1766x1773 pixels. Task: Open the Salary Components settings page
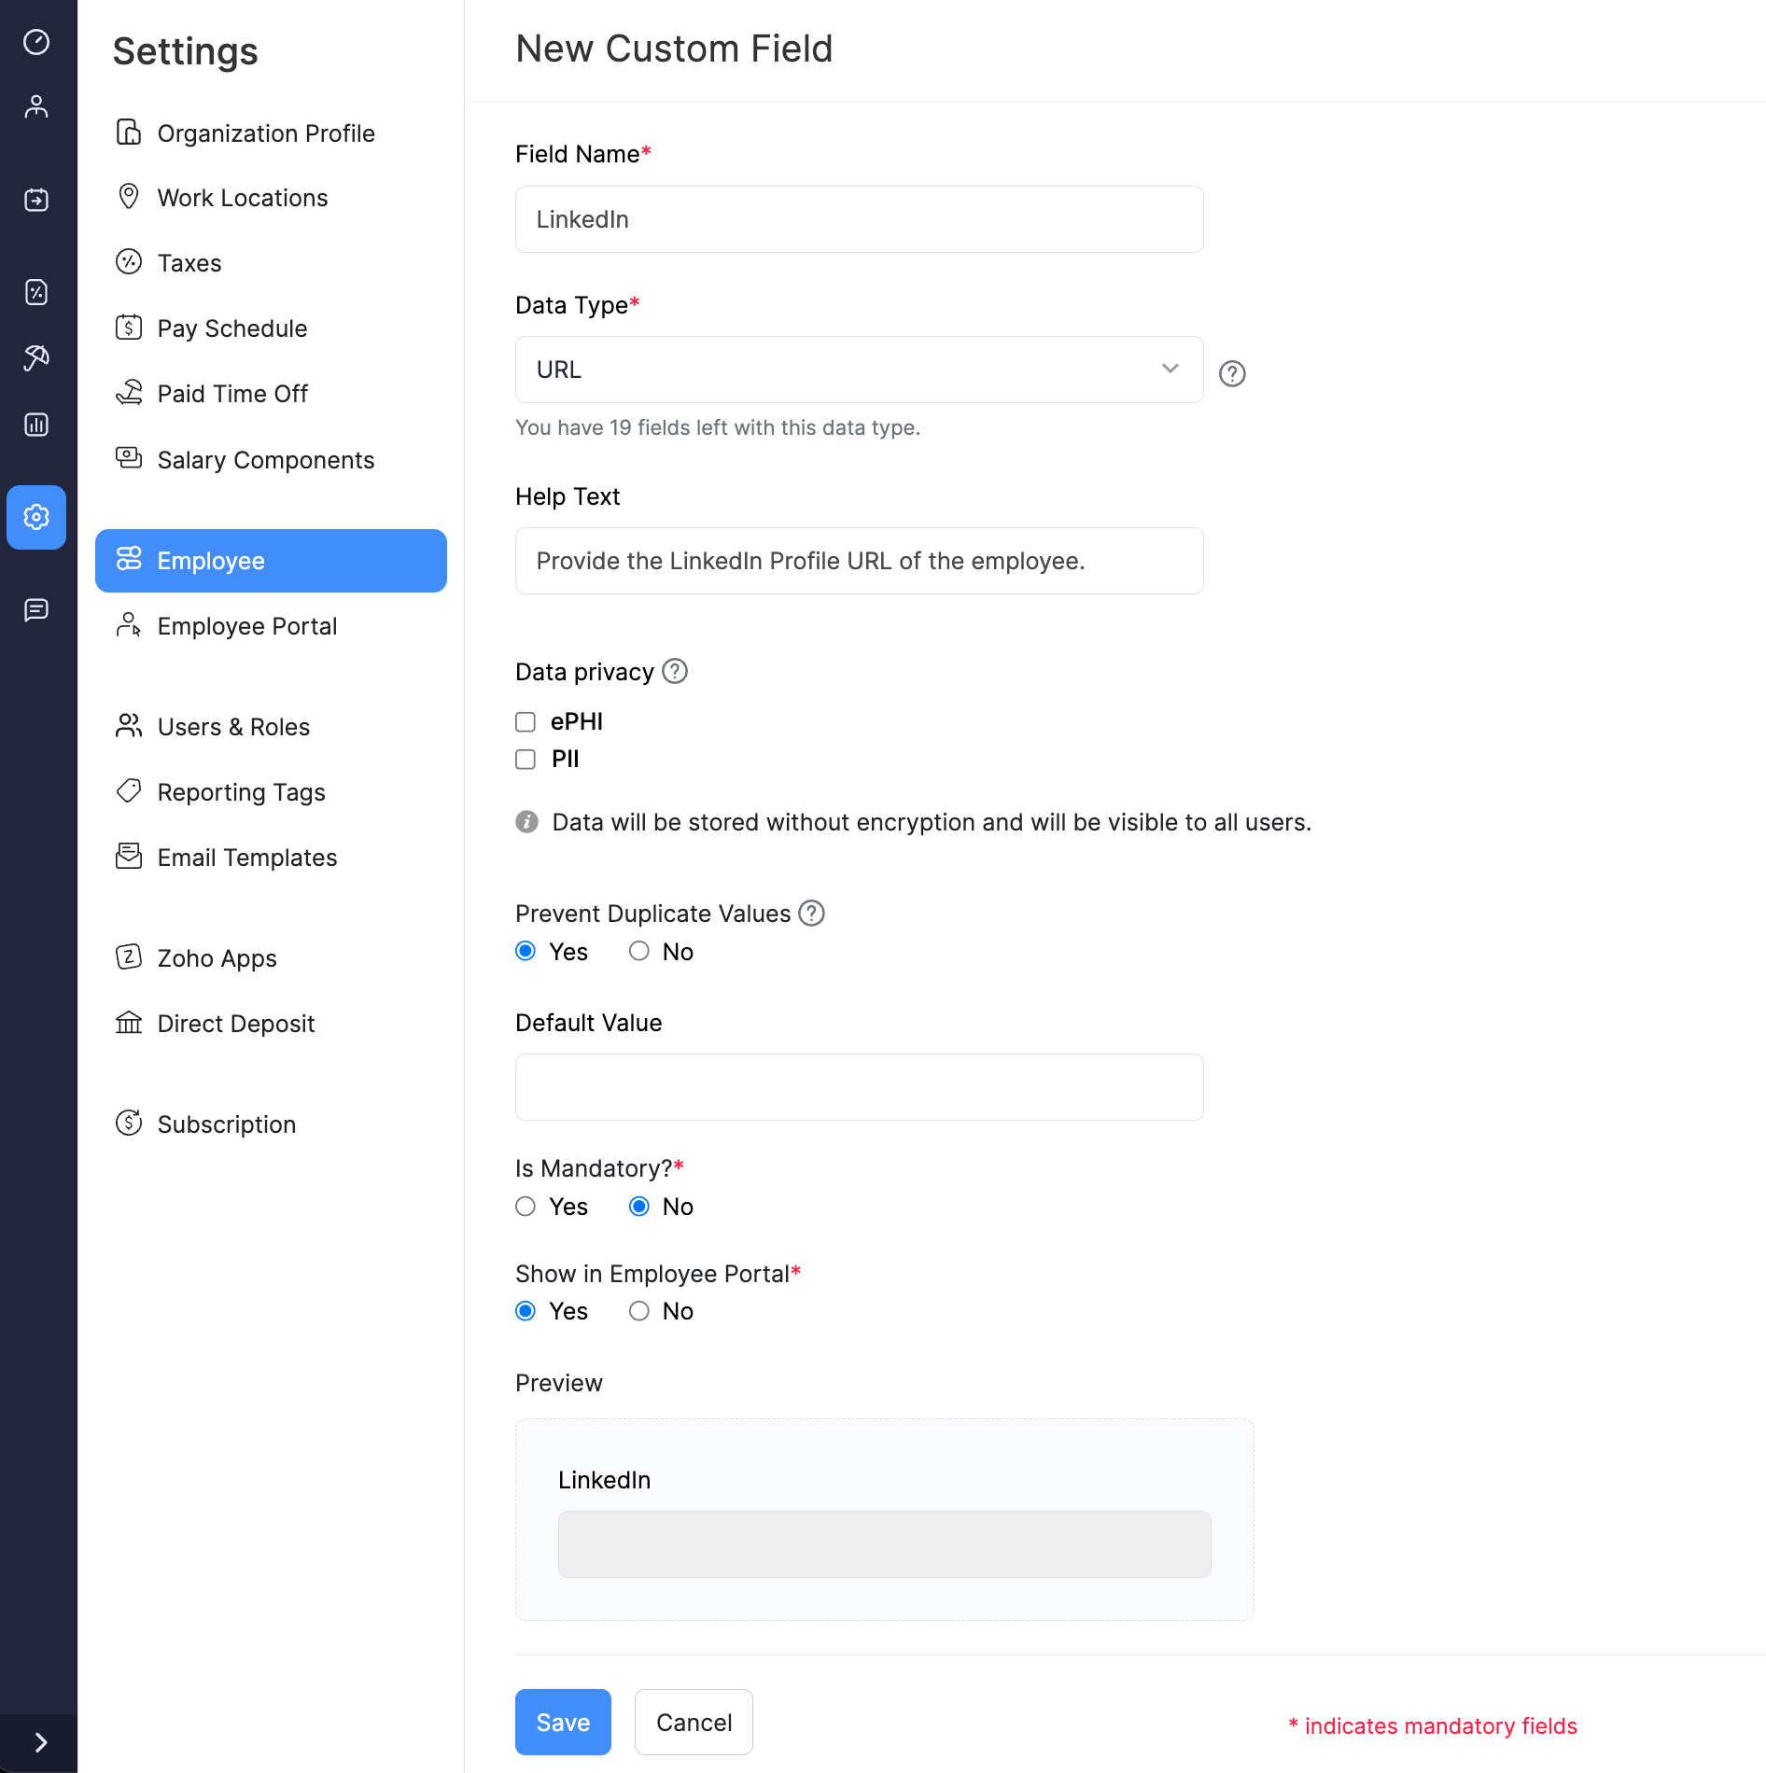click(x=266, y=459)
